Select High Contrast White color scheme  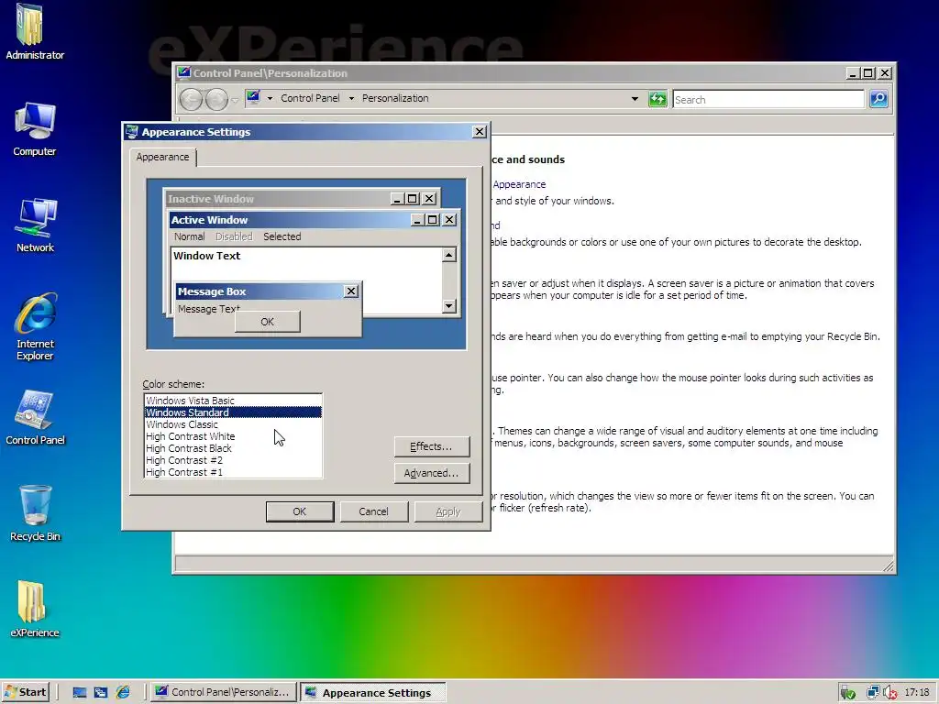pos(233,436)
